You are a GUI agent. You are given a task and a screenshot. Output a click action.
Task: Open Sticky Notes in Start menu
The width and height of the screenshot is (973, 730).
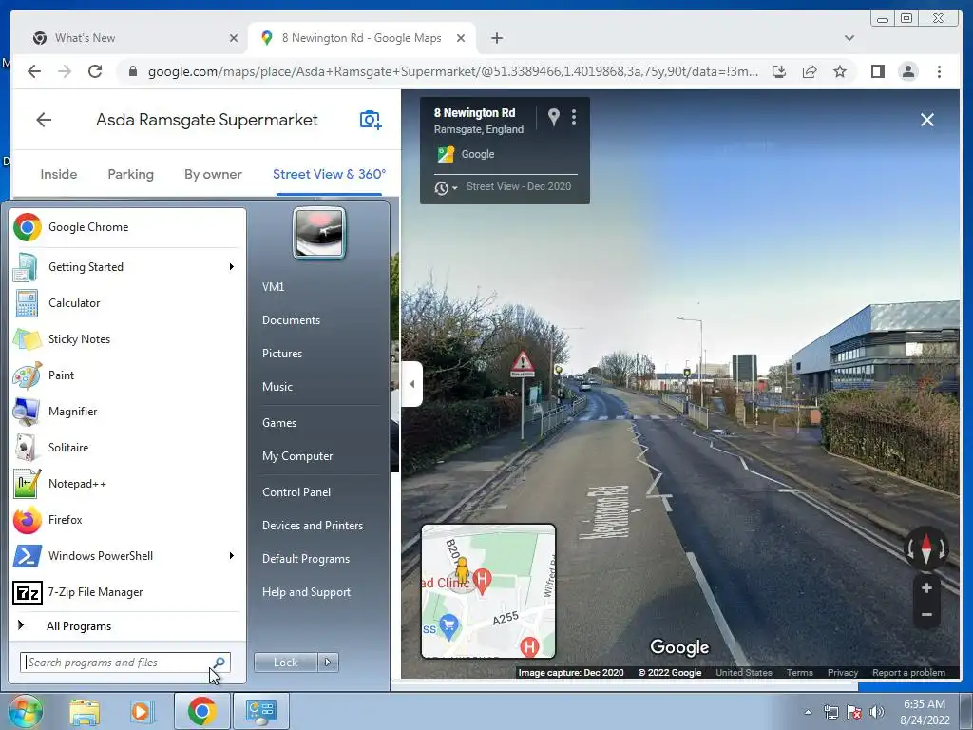click(x=127, y=339)
